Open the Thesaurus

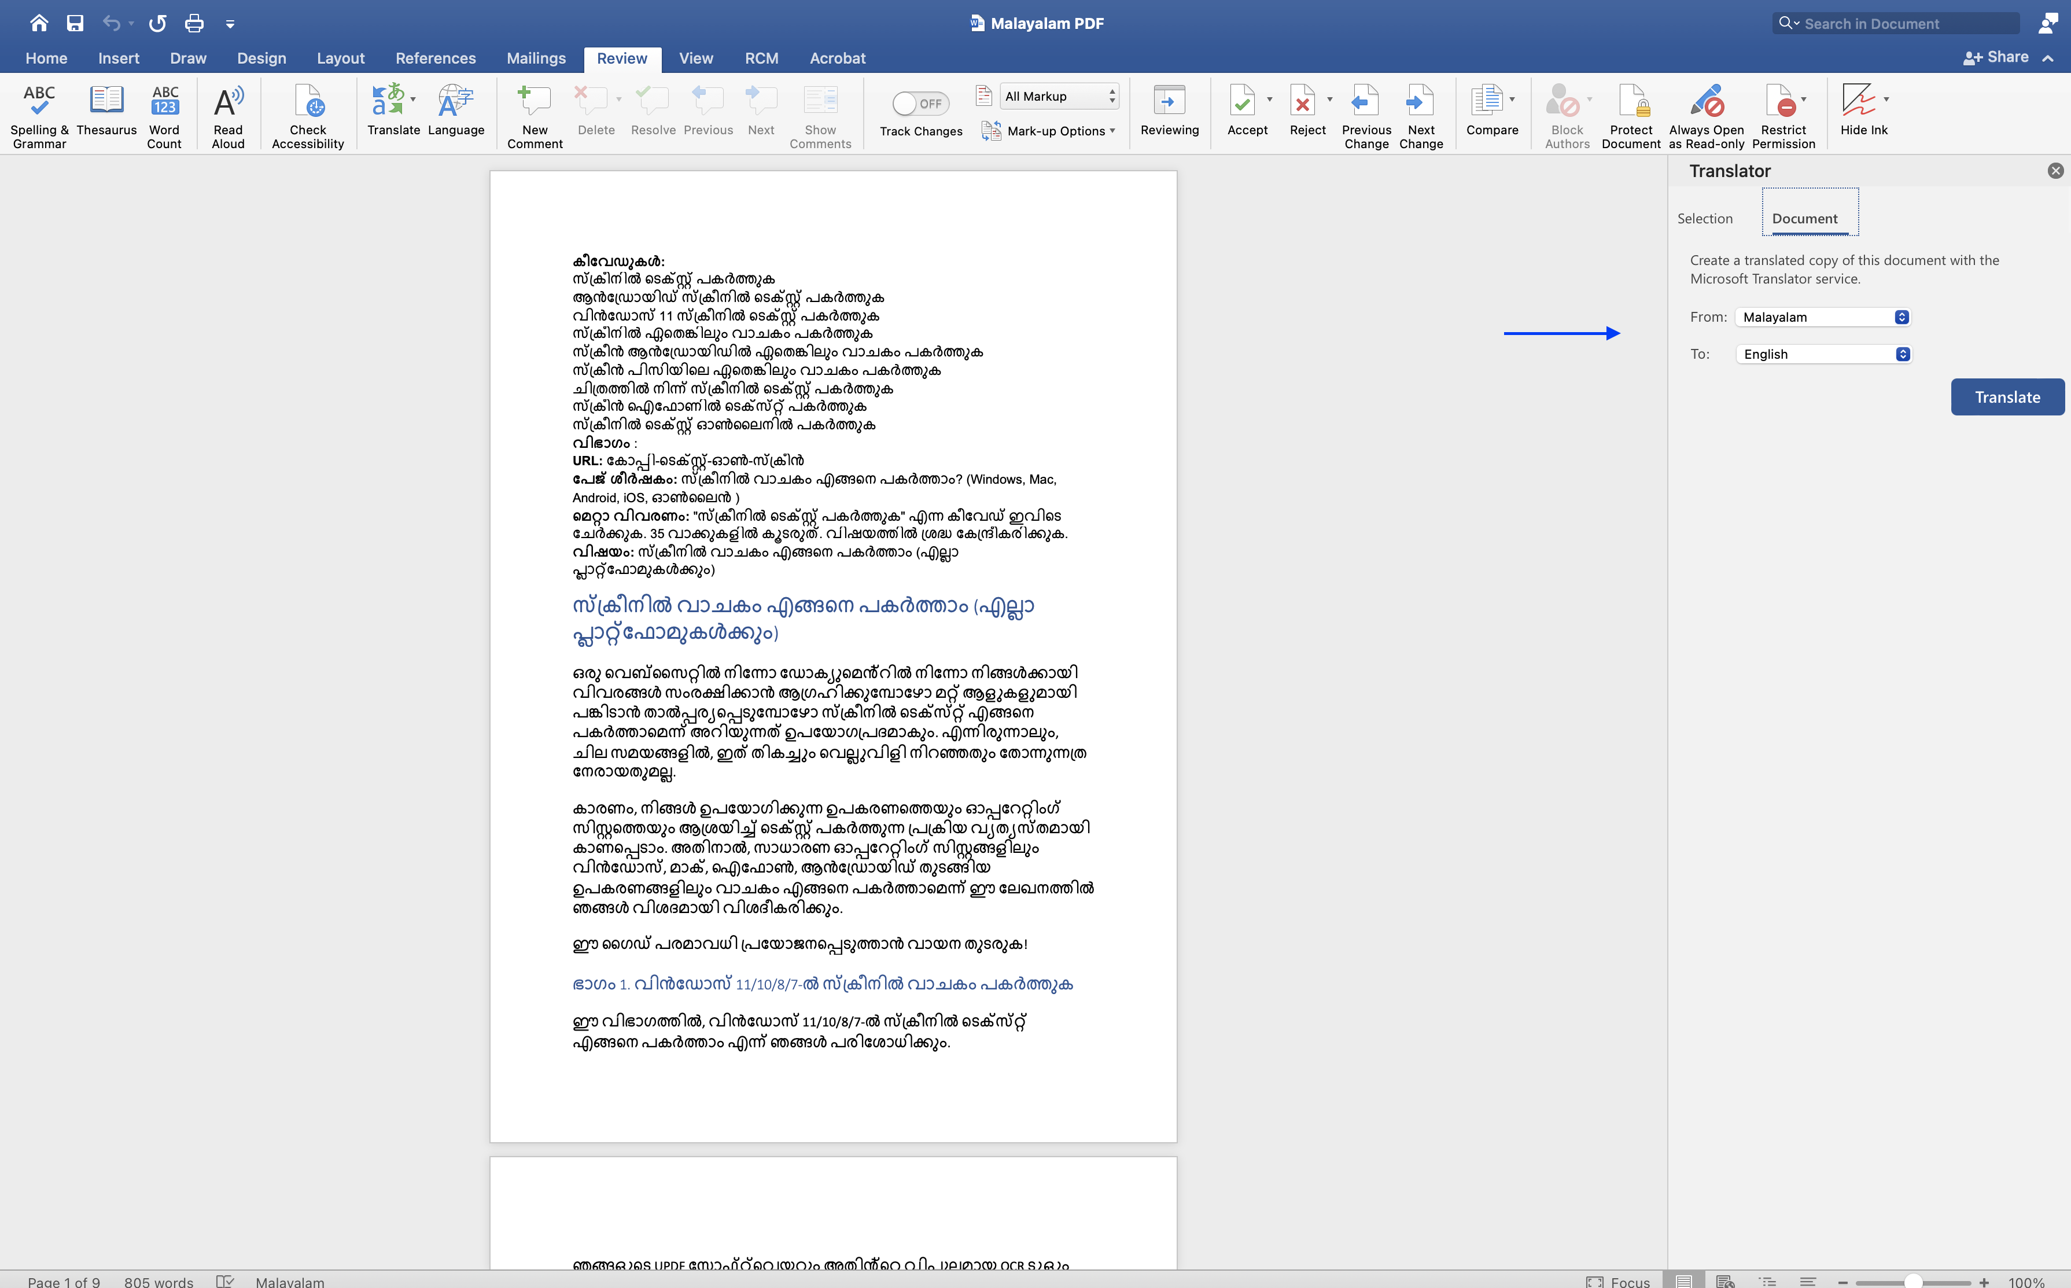pos(107,113)
